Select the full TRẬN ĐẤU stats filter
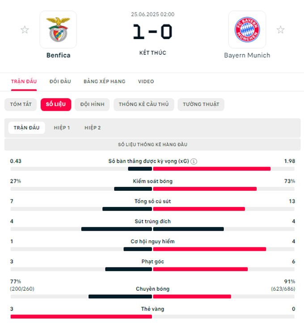The width and height of the screenshot is (304, 323). 26,128
